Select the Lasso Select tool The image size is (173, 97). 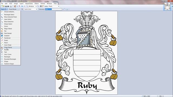tap(11, 19)
